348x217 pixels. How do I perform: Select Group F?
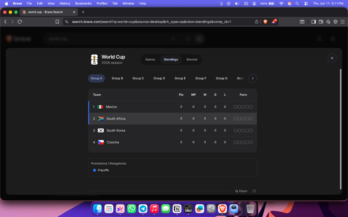tap(201, 78)
